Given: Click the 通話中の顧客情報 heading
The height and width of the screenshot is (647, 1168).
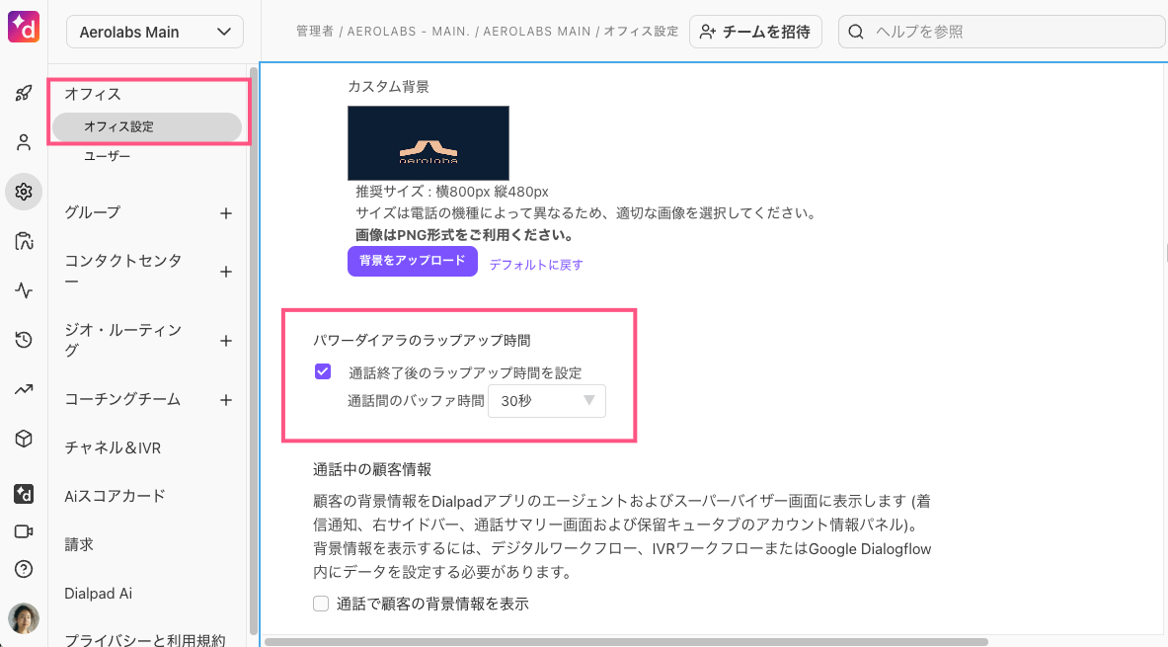Looking at the screenshot, I should tap(372, 469).
